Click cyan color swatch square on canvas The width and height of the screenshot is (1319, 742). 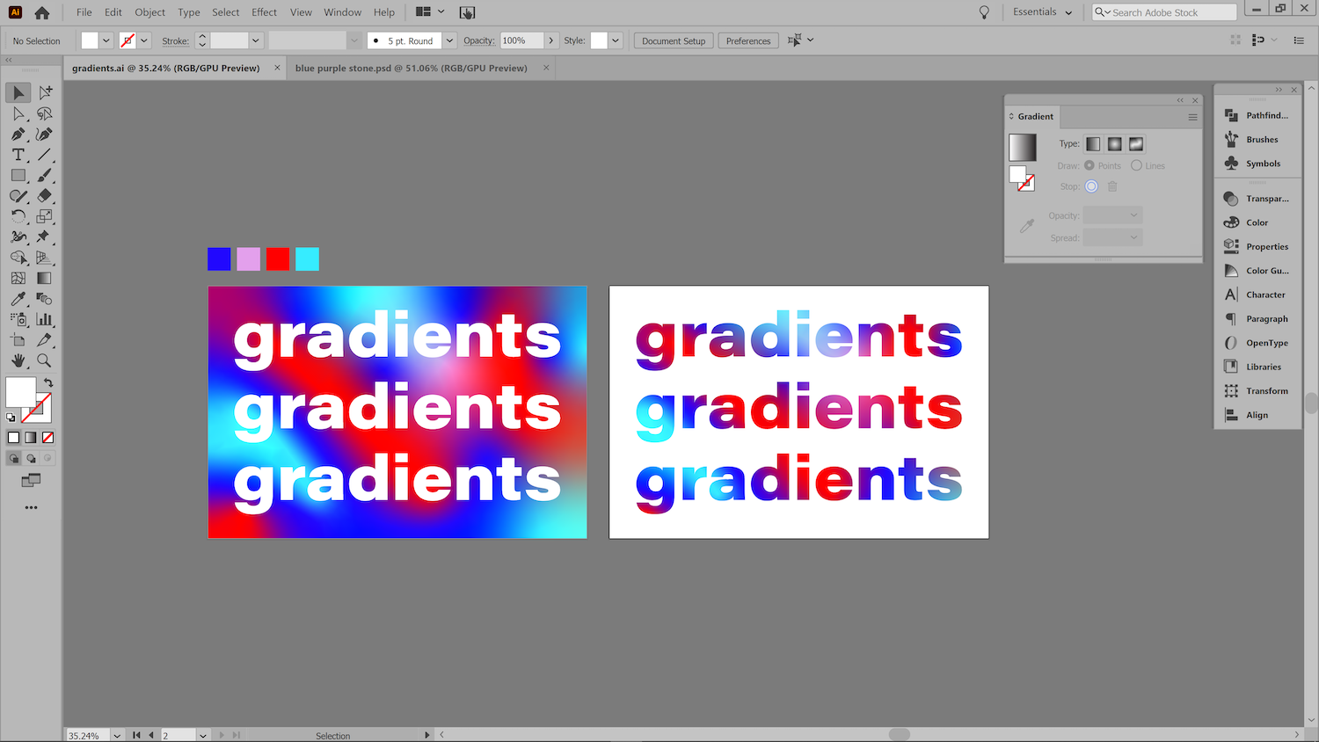pos(307,258)
